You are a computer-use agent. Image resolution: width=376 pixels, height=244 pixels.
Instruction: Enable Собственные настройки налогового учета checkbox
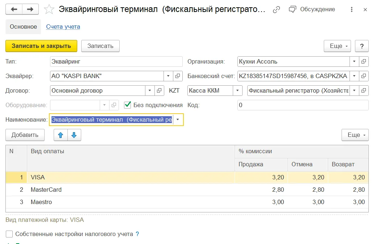(9, 234)
